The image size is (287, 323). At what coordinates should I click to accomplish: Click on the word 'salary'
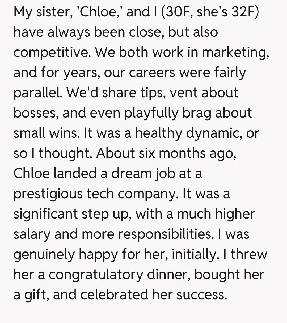tap(32, 234)
